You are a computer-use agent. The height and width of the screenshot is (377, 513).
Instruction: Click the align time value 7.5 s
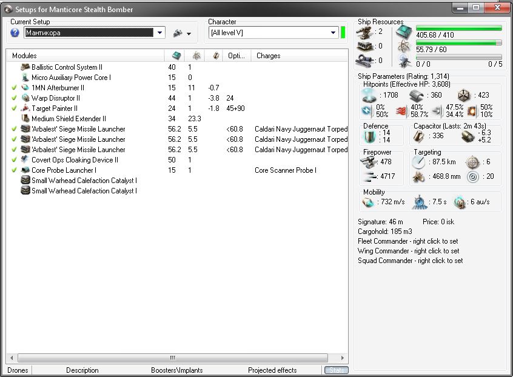pyautogui.click(x=440, y=202)
